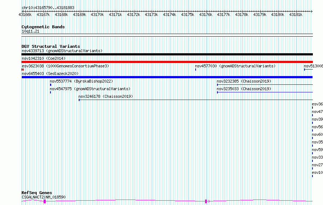Open nsv5537774 (ByrskaBishop2022) label

tap(81, 81)
